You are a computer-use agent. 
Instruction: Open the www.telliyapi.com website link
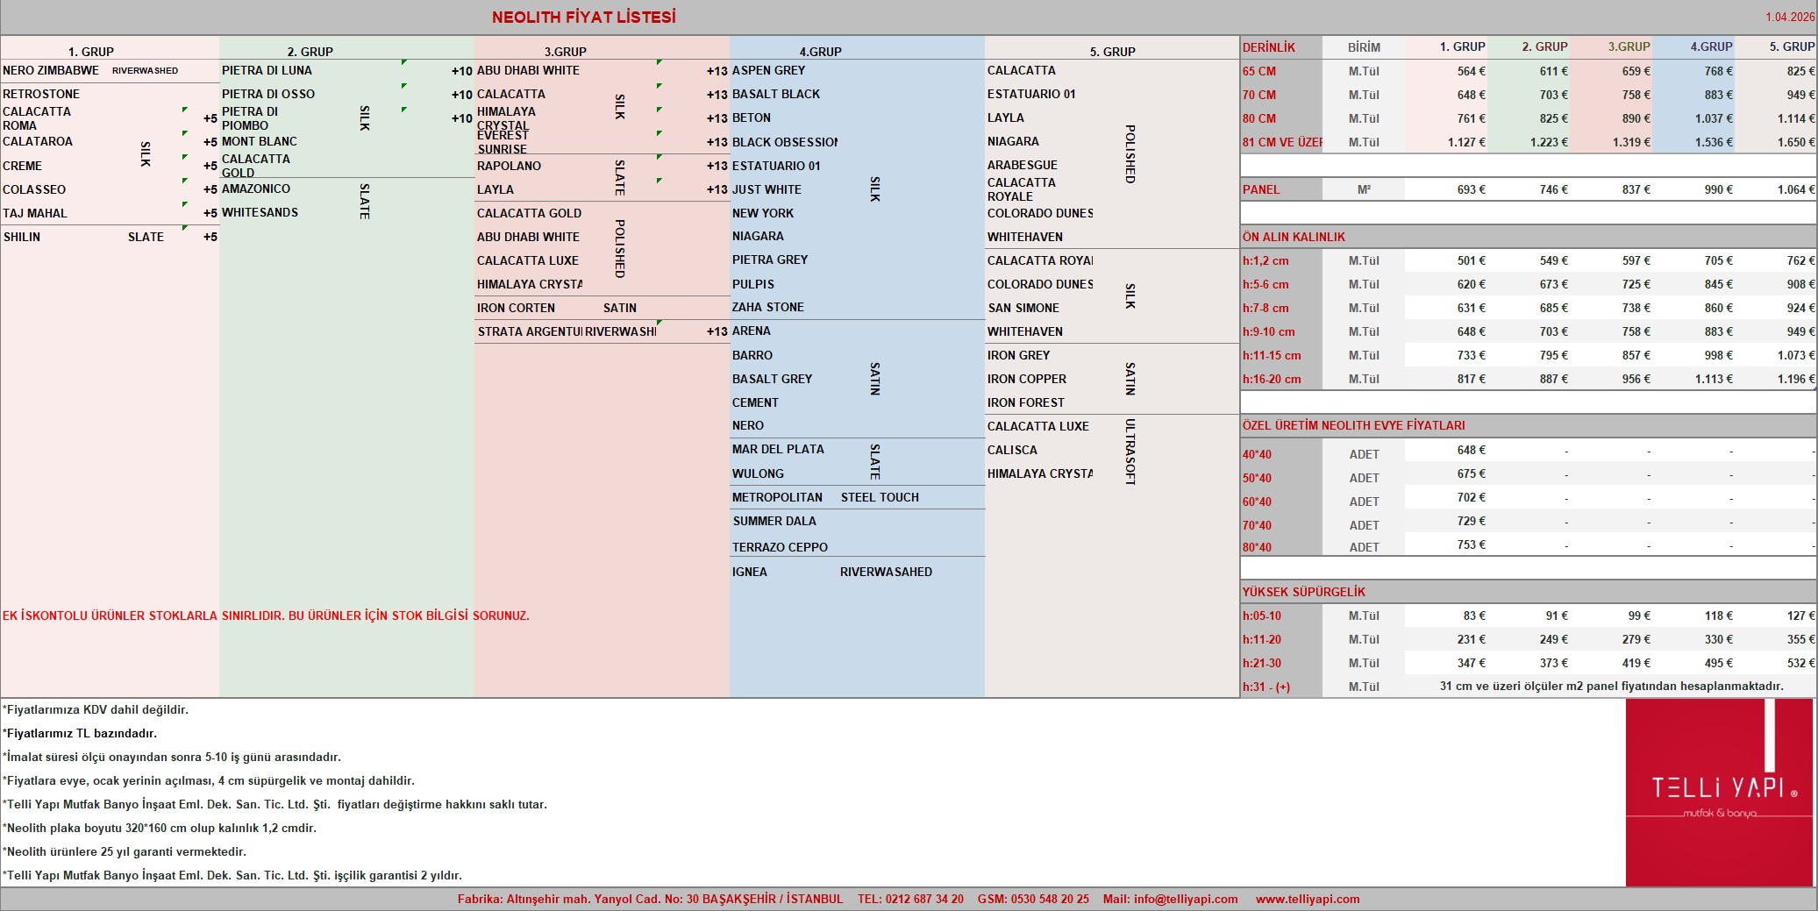[1308, 899]
